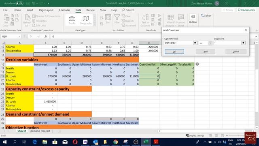Click the Forecast Sheet icon
Image resolution: width=259 pixels, height=146 pixels.
pyautogui.click(x=181, y=21)
